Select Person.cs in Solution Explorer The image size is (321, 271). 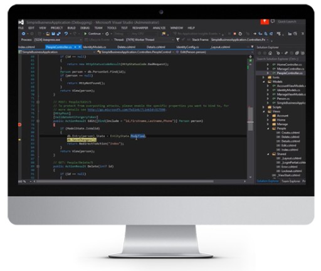283,99
